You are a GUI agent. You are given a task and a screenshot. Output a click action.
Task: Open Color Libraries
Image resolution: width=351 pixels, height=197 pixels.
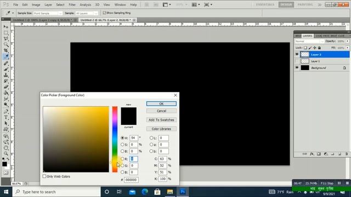[161, 129]
